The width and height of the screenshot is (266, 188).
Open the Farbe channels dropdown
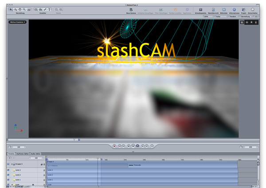point(222,16)
